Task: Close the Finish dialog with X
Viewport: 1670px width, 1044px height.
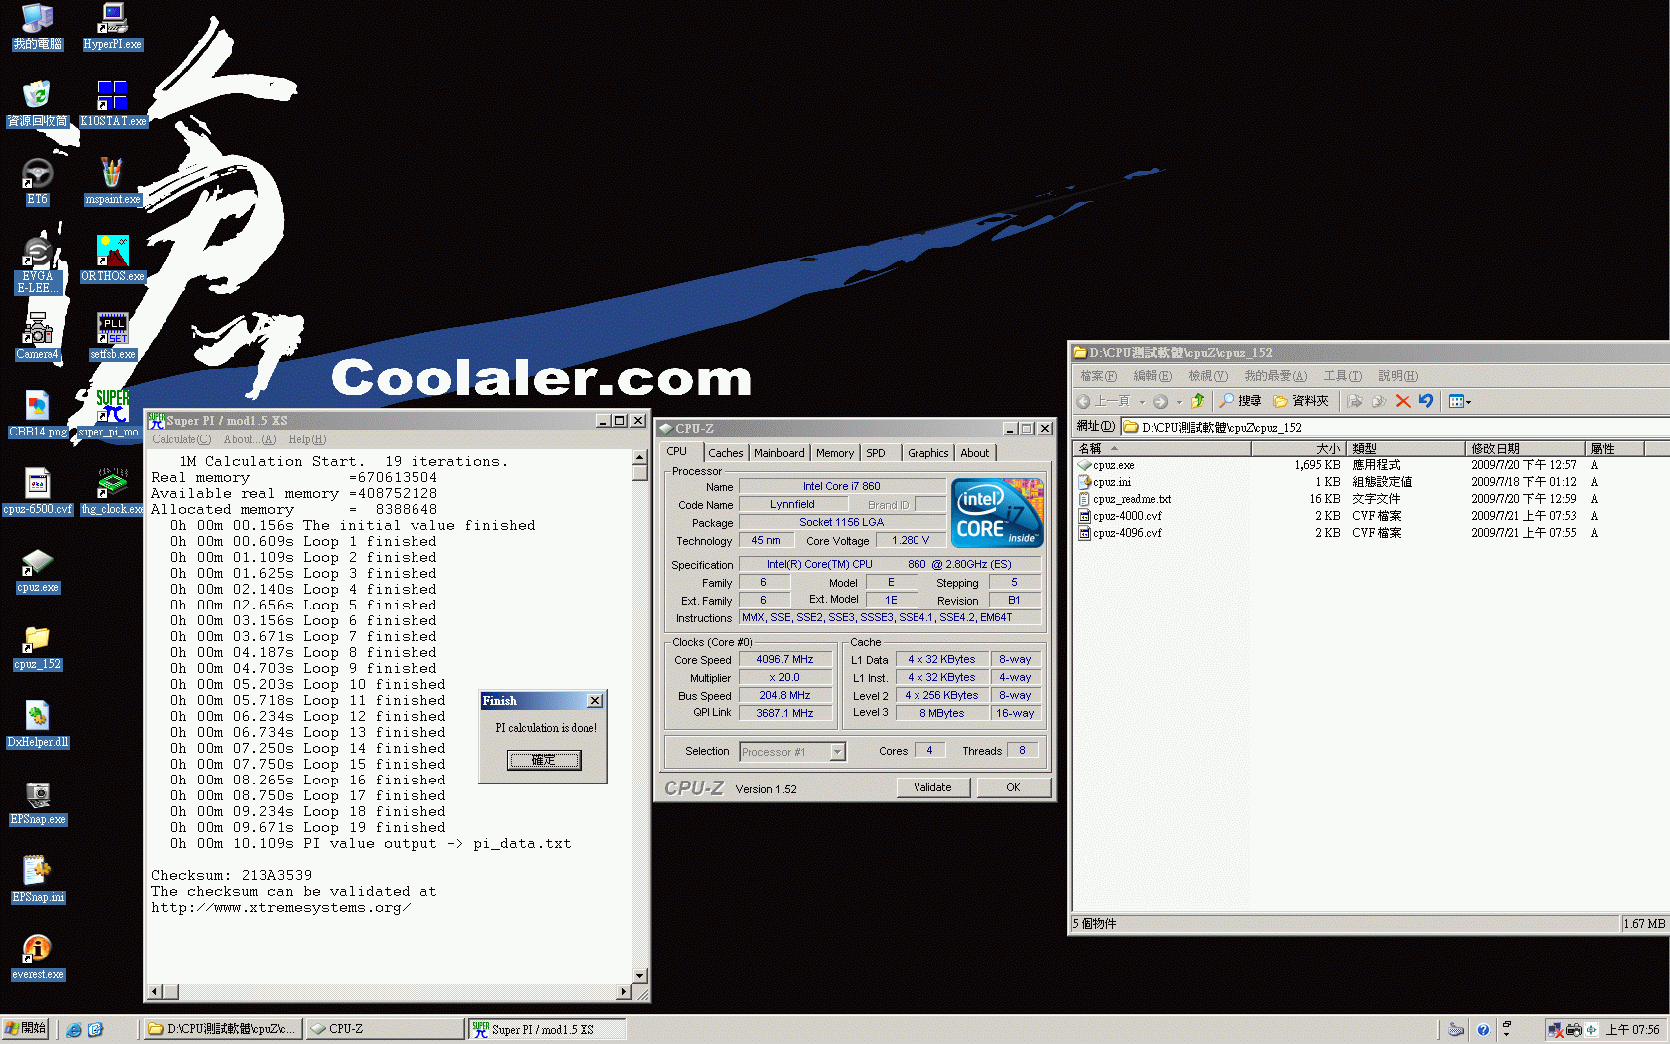Action: point(595,701)
